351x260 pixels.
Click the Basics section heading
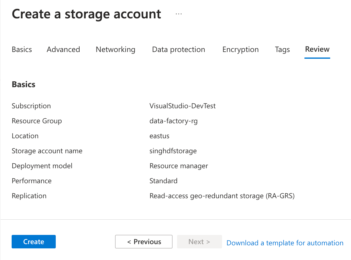point(23,84)
